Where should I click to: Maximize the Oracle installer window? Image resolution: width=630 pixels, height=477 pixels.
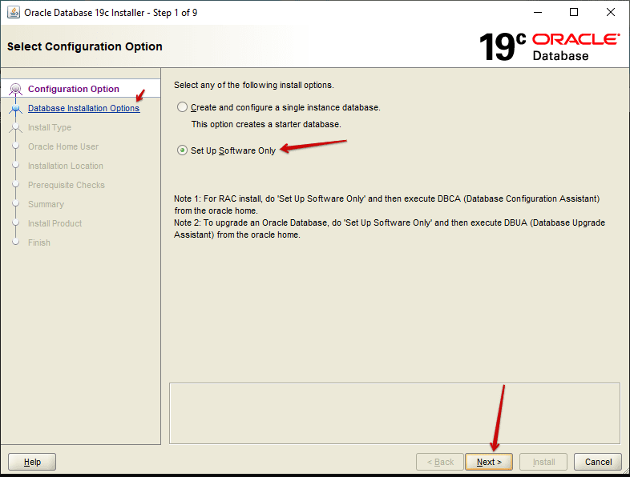(x=574, y=13)
